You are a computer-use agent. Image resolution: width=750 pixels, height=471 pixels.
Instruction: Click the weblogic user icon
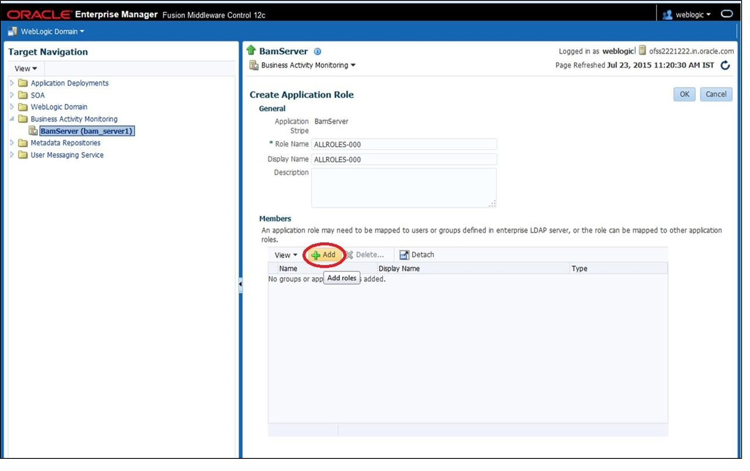click(x=667, y=15)
